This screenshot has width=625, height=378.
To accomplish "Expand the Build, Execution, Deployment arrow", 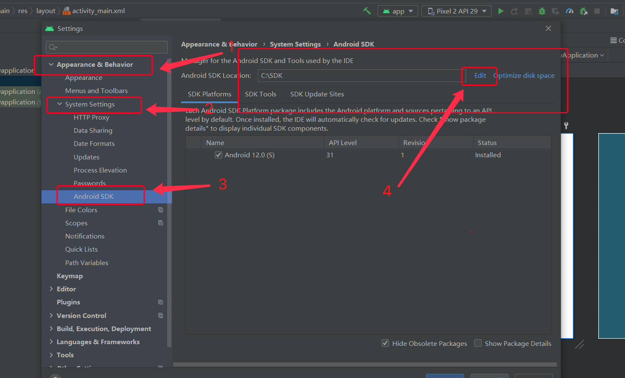I will click(51, 329).
